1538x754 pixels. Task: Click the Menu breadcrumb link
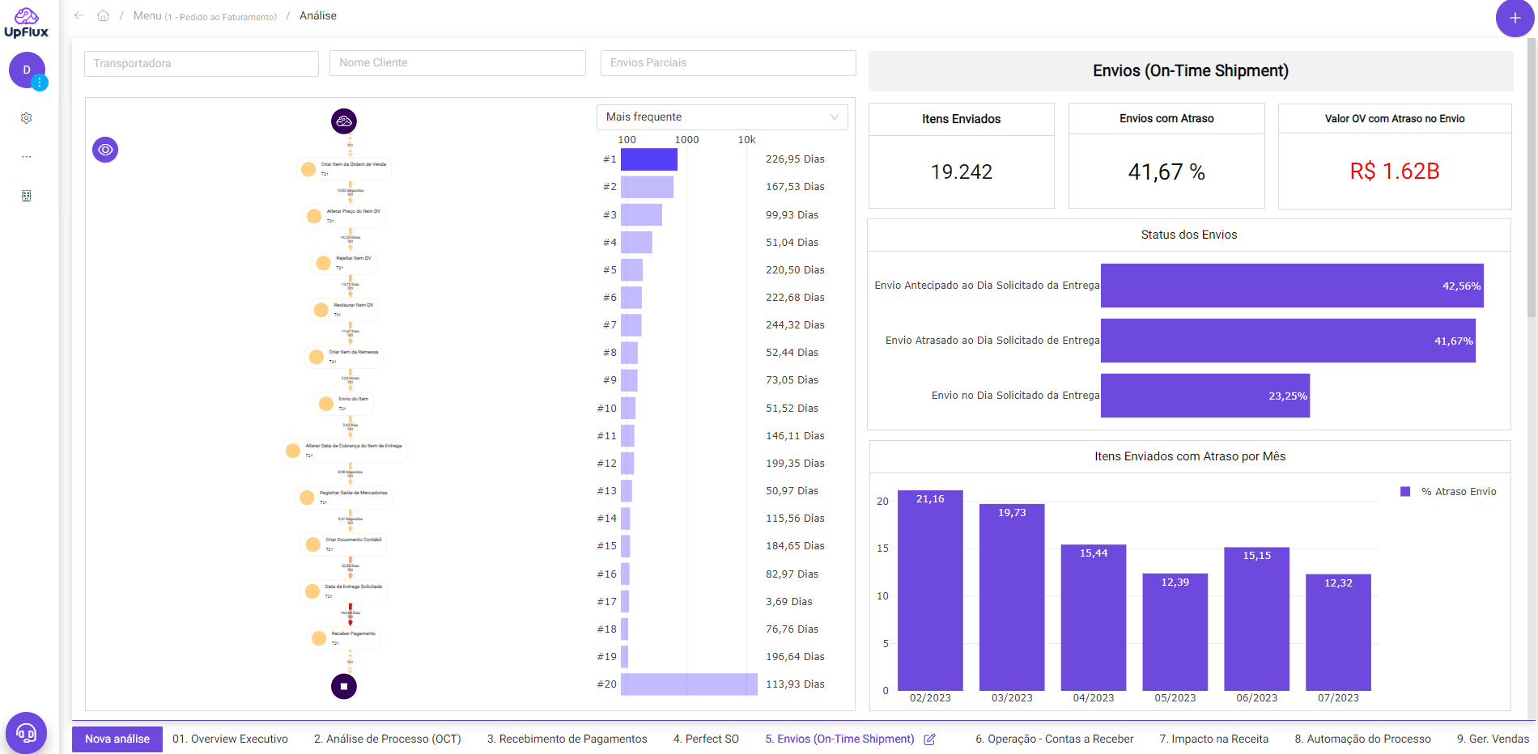147,15
